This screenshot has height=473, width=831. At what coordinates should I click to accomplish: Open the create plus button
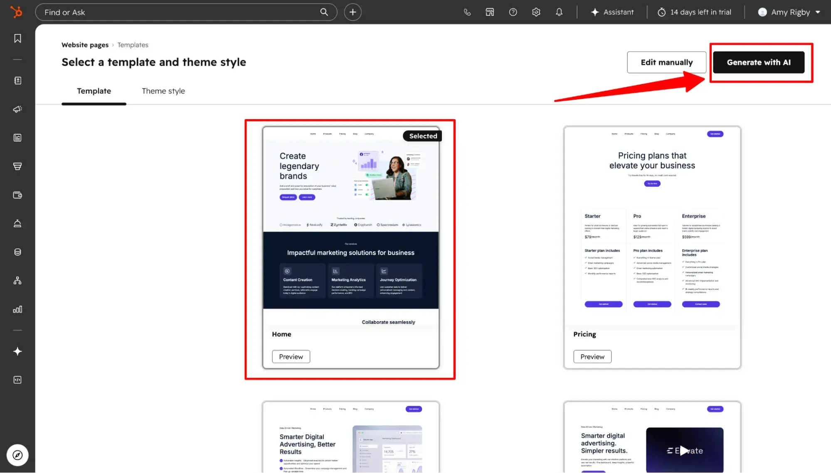tap(353, 12)
